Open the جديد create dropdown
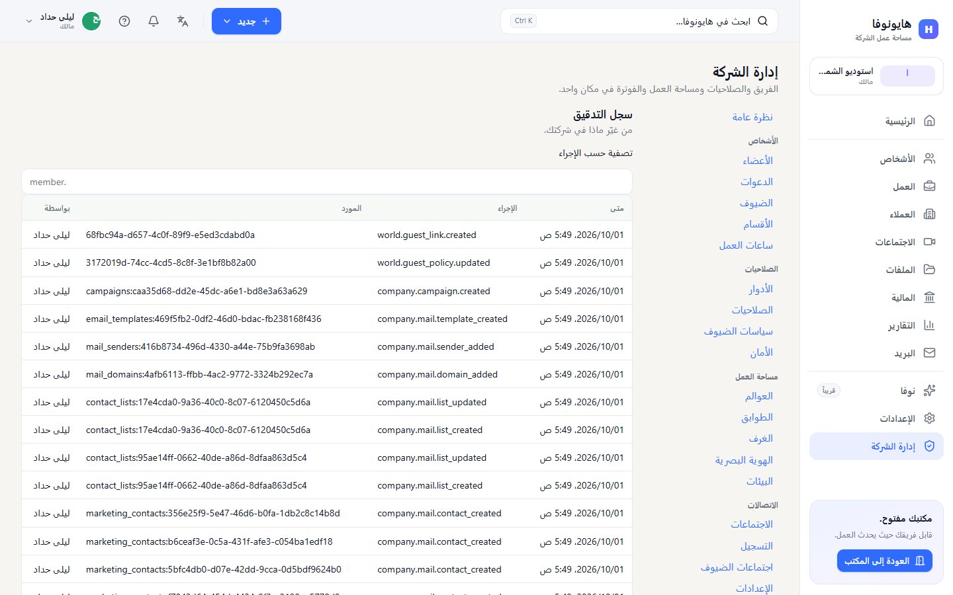Image resolution: width=953 pixels, height=595 pixels. coord(246,21)
